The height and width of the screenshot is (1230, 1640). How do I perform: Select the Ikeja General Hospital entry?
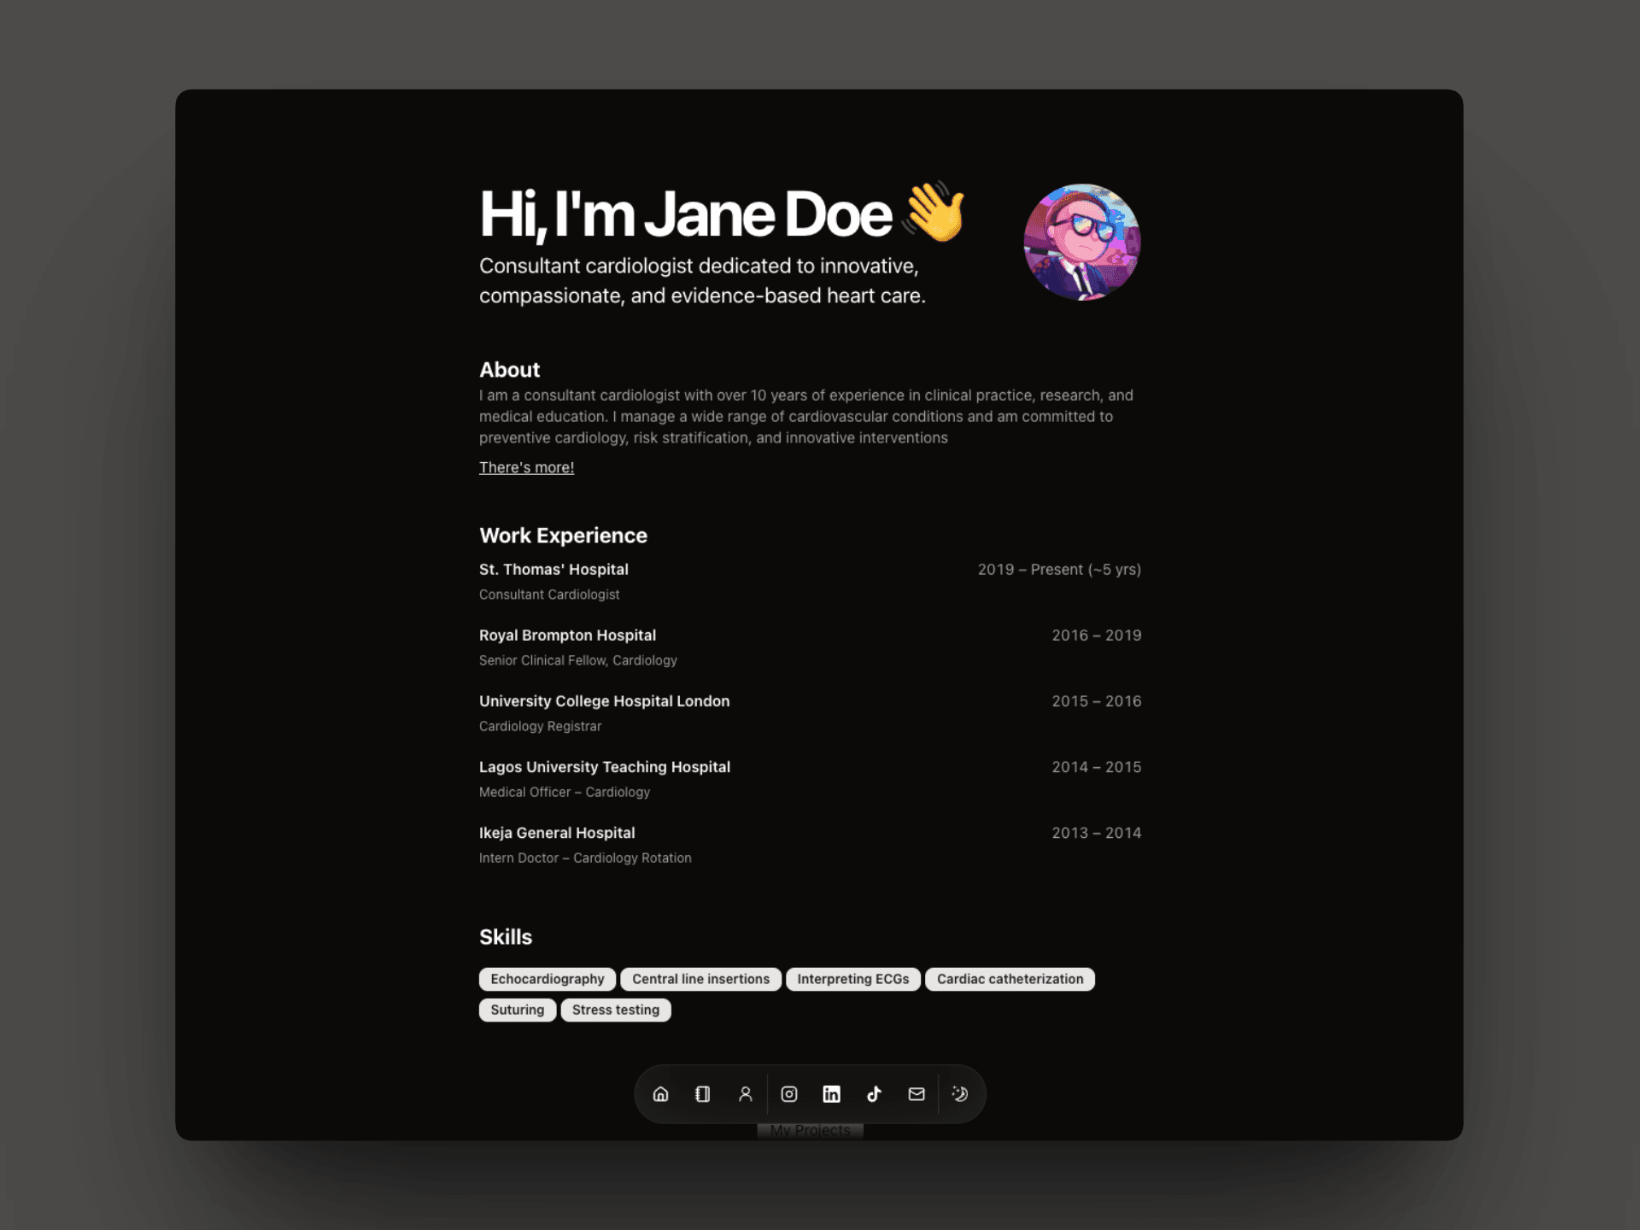(x=557, y=833)
